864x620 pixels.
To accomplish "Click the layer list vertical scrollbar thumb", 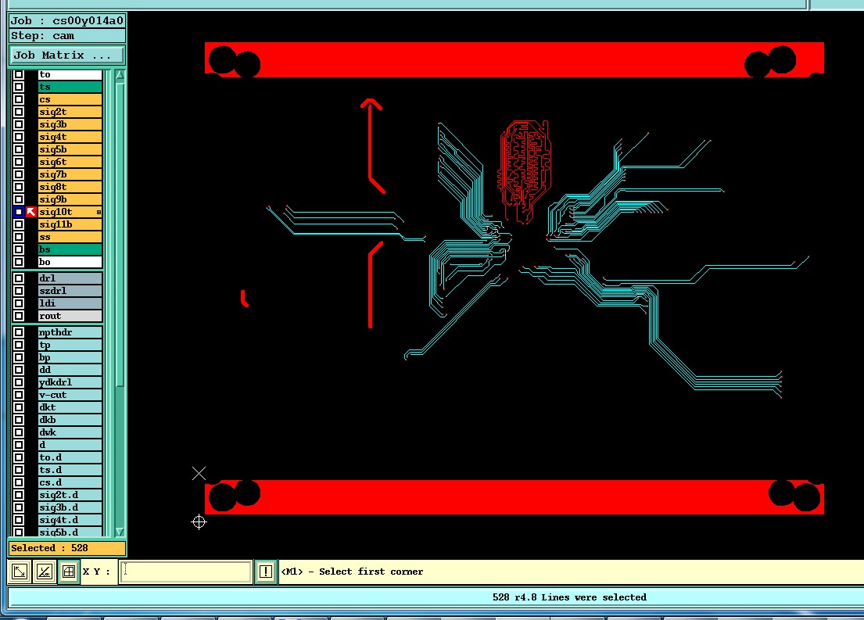I will click(120, 235).
